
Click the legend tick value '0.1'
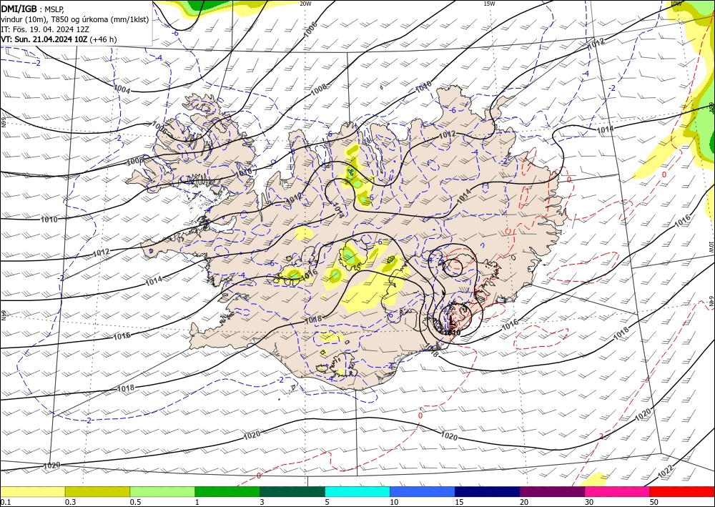click(5, 502)
